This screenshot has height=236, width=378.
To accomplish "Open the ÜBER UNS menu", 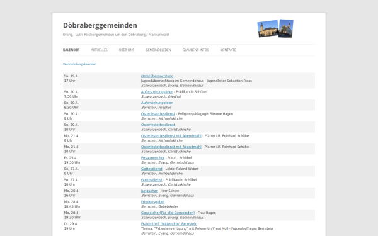I will coord(127,50).
